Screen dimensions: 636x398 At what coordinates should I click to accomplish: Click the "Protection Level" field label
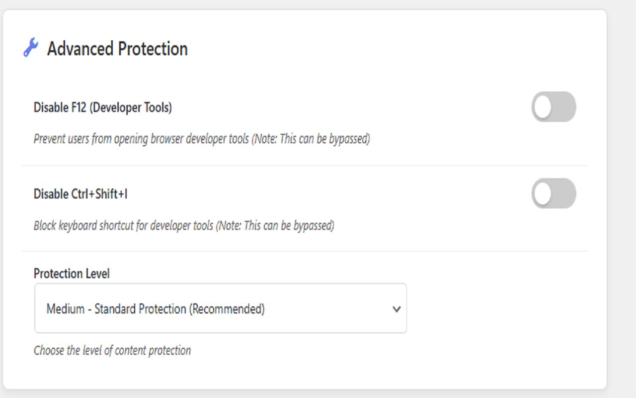click(x=72, y=274)
